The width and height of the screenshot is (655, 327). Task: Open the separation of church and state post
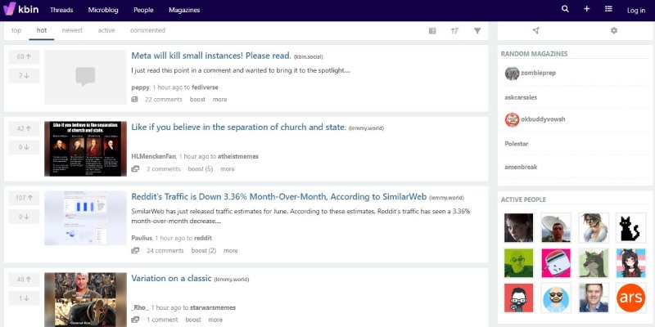pos(239,128)
